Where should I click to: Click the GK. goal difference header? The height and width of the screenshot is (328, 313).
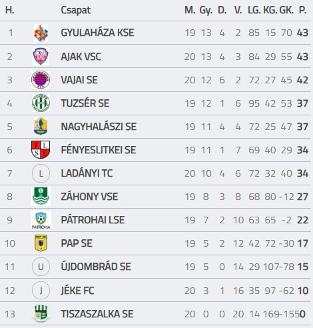pos(286,10)
